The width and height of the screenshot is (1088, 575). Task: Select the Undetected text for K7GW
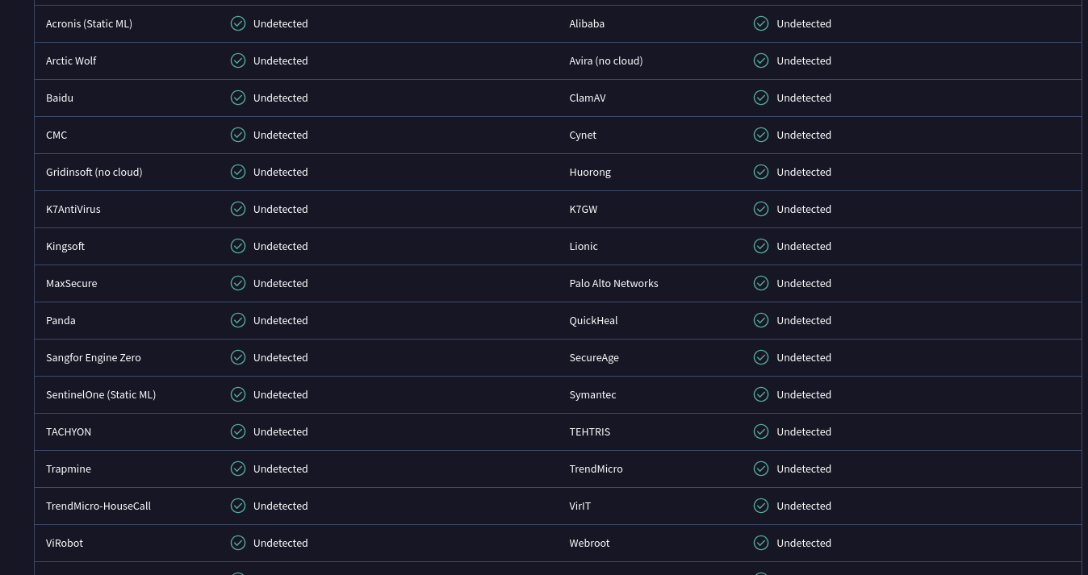[x=804, y=209]
